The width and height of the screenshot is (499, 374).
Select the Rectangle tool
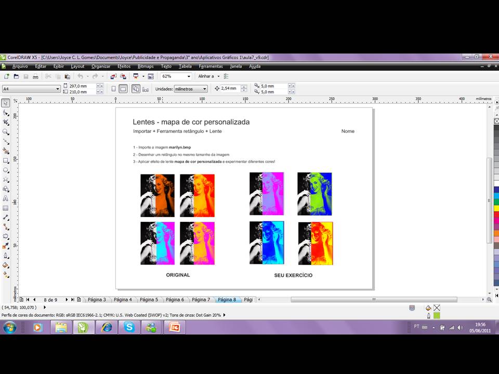6,161
